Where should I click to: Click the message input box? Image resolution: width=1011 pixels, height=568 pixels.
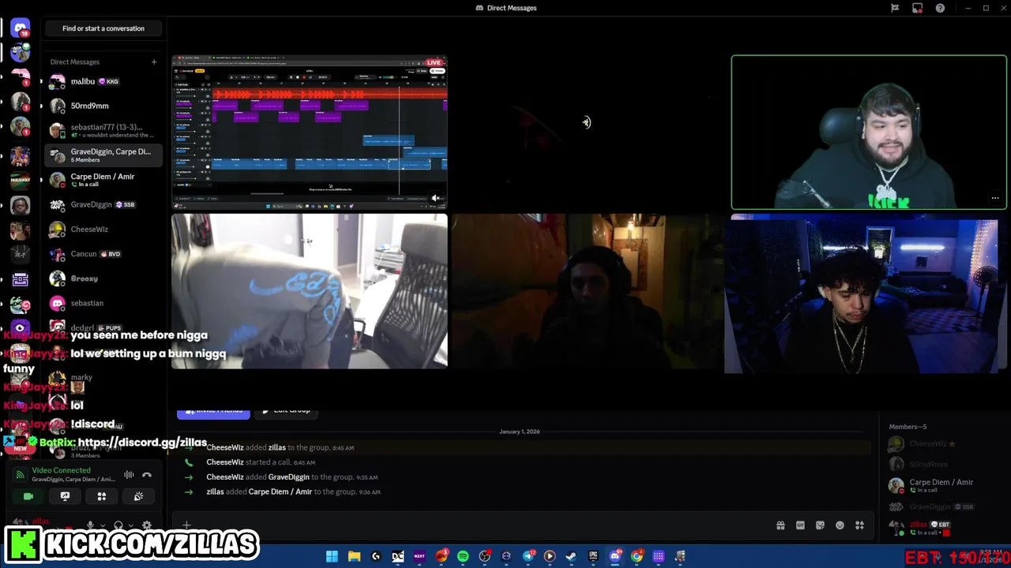[482, 525]
